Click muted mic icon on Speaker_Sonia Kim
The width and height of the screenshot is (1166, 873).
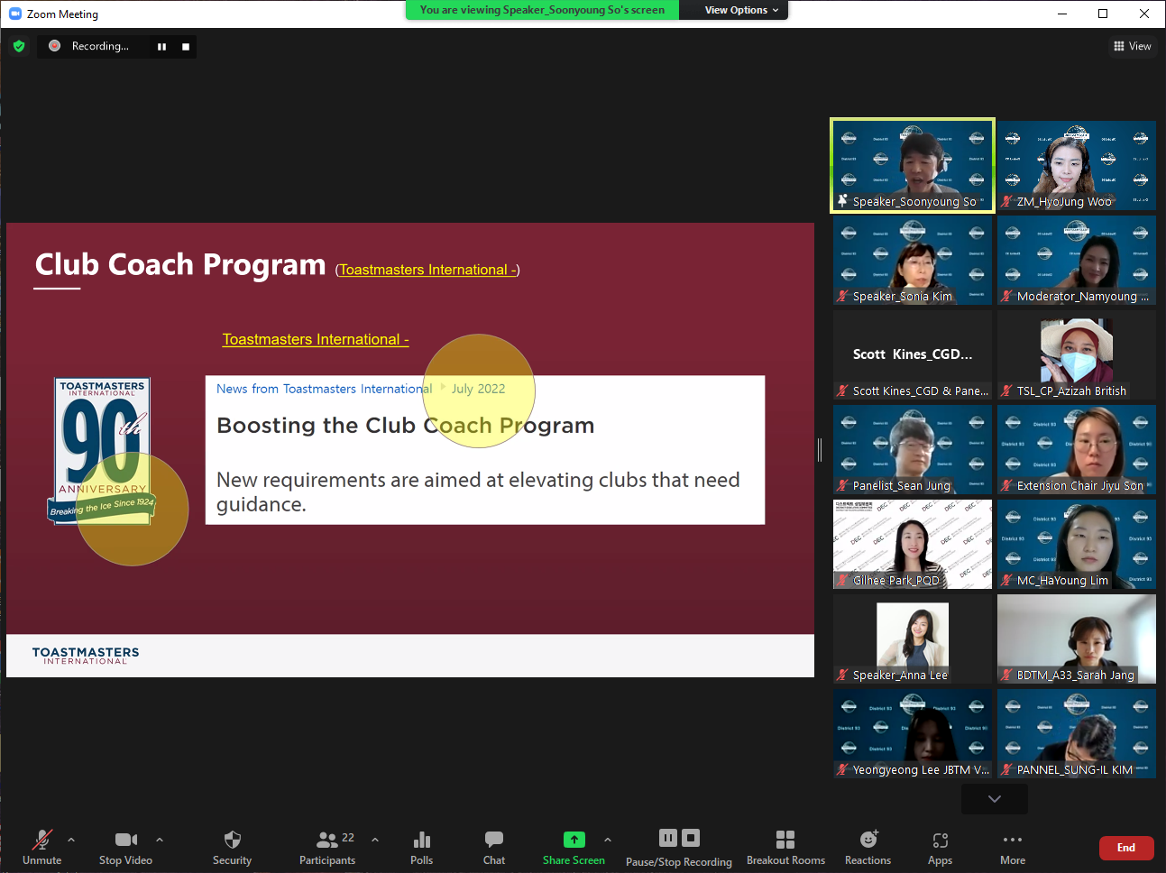[842, 296]
